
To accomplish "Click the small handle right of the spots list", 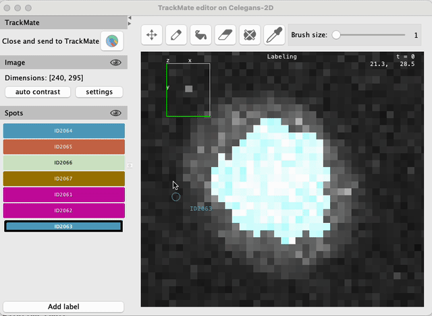I will point(130,166).
